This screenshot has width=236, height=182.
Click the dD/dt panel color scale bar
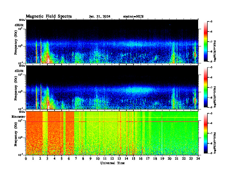click(205, 87)
